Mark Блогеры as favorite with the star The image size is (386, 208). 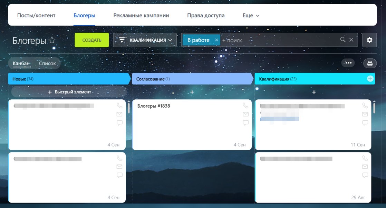point(52,40)
